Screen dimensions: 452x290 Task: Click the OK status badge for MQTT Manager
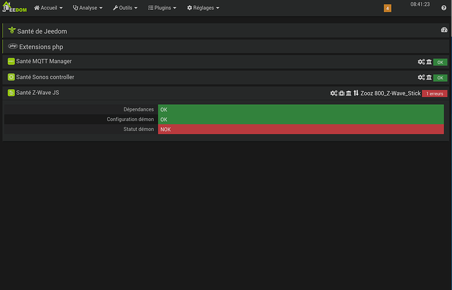point(440,62)
